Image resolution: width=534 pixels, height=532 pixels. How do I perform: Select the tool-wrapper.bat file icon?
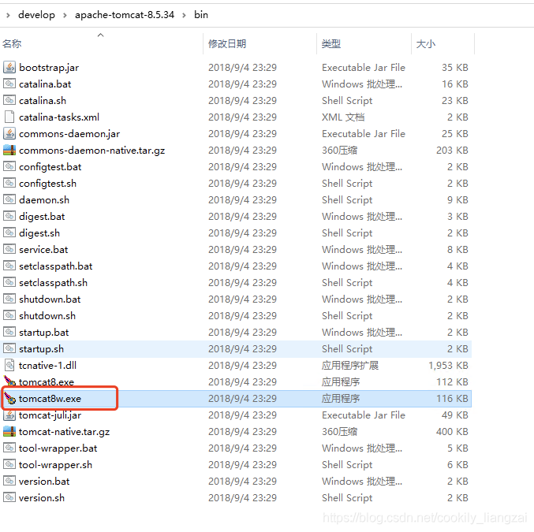tap(9, 448)
